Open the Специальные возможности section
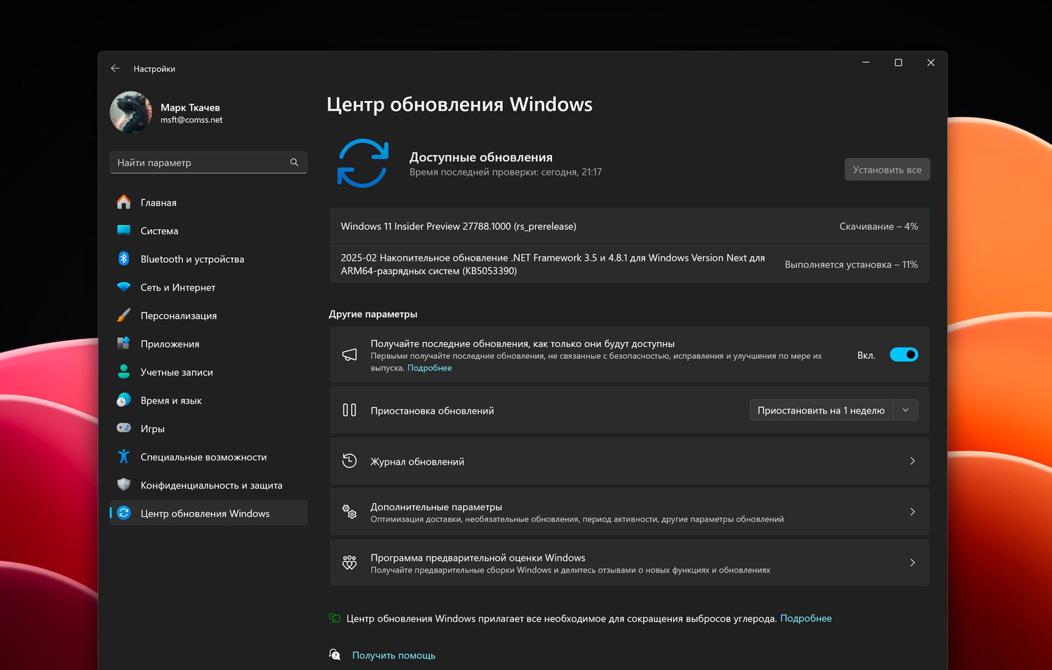The width and height of the screenshot is (1052, 670). pyautogui.click(x=203, y=456)
